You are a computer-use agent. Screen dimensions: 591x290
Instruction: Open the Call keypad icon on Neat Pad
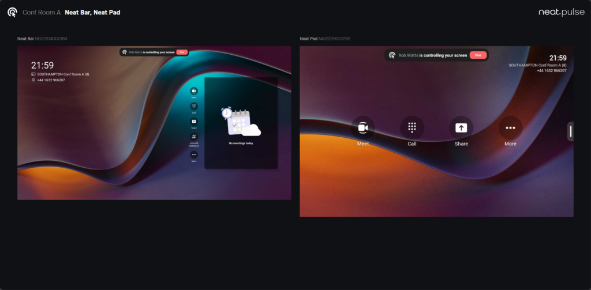click(412, 128)
